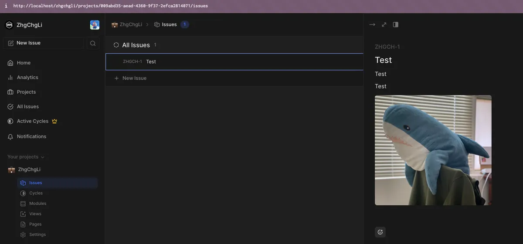523x244 pixels.
Task: Click the Active Cycles crown icon
Action: point(54,121)
